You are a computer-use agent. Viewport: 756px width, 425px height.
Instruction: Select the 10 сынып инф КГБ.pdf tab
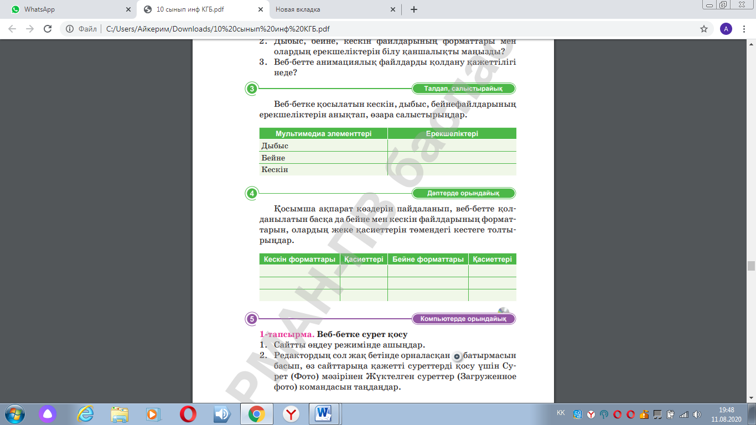(202, 9)
